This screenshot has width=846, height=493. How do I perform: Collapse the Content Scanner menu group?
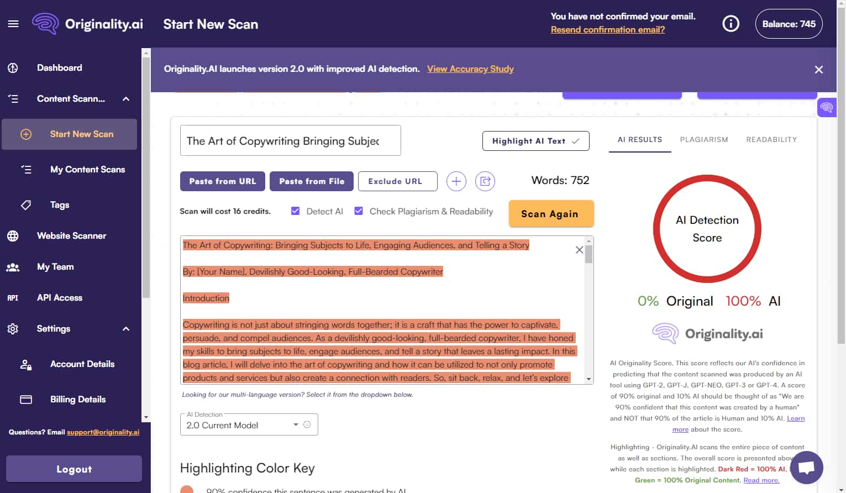tap(126, 98)
